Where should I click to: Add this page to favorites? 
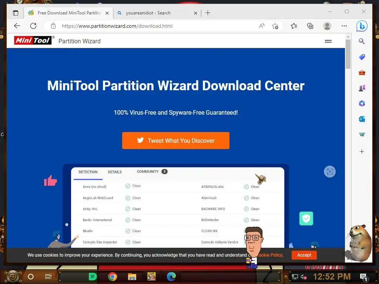click(275, 26)
